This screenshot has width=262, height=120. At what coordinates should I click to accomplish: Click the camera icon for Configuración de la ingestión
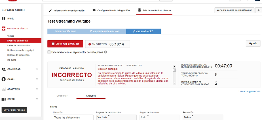coord(94,10)
